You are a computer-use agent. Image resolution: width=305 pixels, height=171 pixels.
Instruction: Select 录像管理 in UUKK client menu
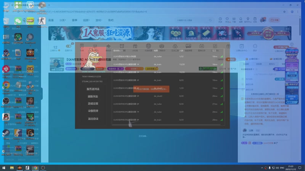pos(93,111)
